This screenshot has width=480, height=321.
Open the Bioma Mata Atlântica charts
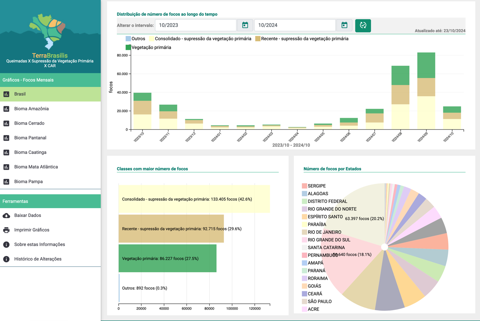tap(36, 167)
